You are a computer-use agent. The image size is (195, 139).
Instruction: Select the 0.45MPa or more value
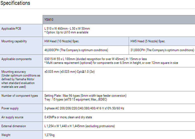(x=68, y=117)
